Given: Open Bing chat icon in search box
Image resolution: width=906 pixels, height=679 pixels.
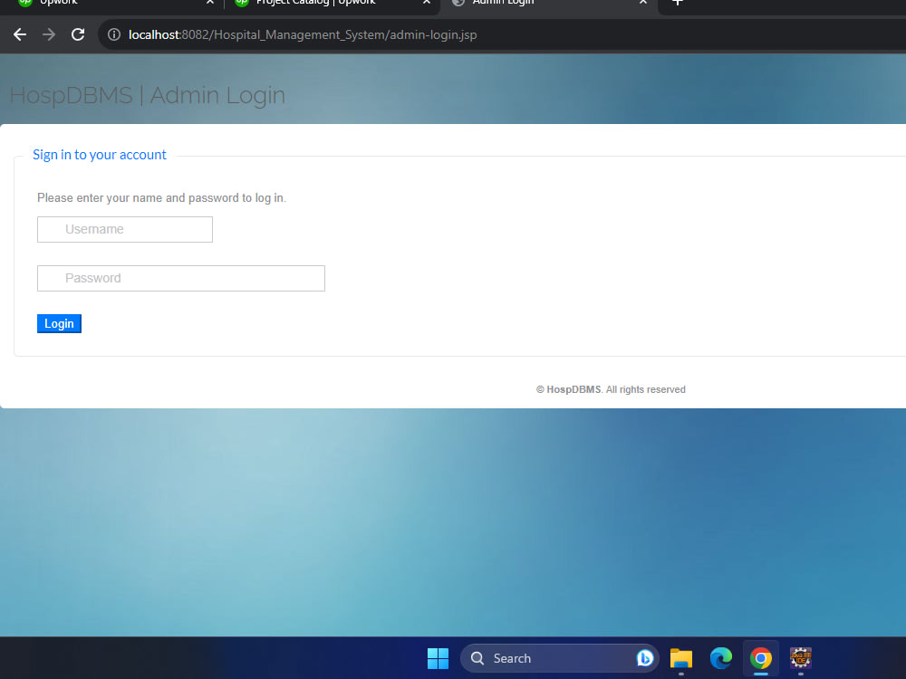Looking at the screenshot, I should pyautogui.click(x=644, y=658).
